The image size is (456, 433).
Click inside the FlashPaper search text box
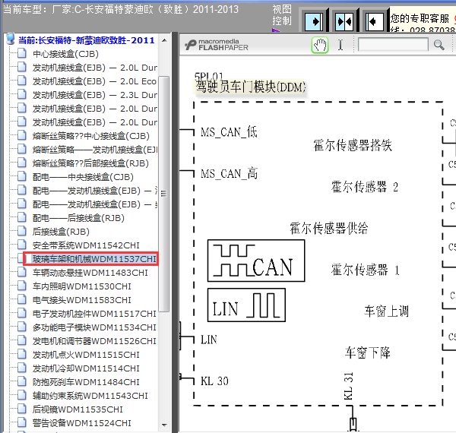point(392,46)
